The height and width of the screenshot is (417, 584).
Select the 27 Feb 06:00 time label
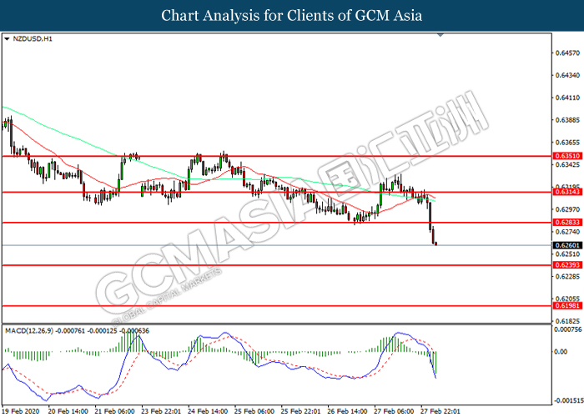394,411
